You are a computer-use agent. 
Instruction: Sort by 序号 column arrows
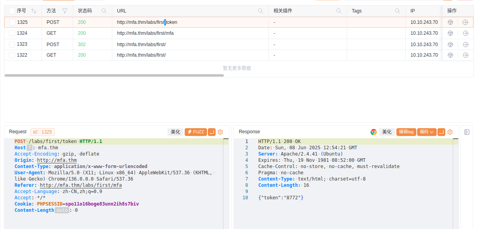click(x=34, y=11)
